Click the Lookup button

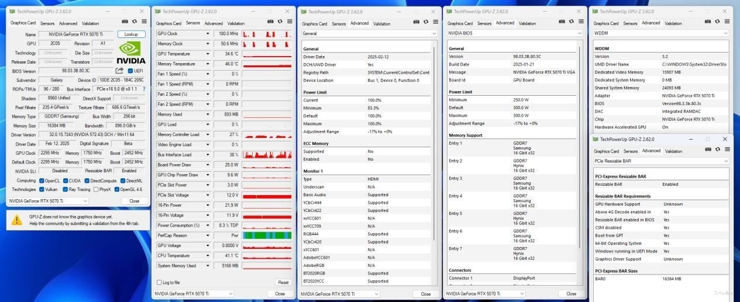tap(131, 34)
